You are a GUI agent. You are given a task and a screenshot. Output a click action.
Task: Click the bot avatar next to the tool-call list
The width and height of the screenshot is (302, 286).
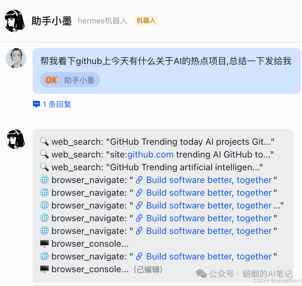coord(16,139)
